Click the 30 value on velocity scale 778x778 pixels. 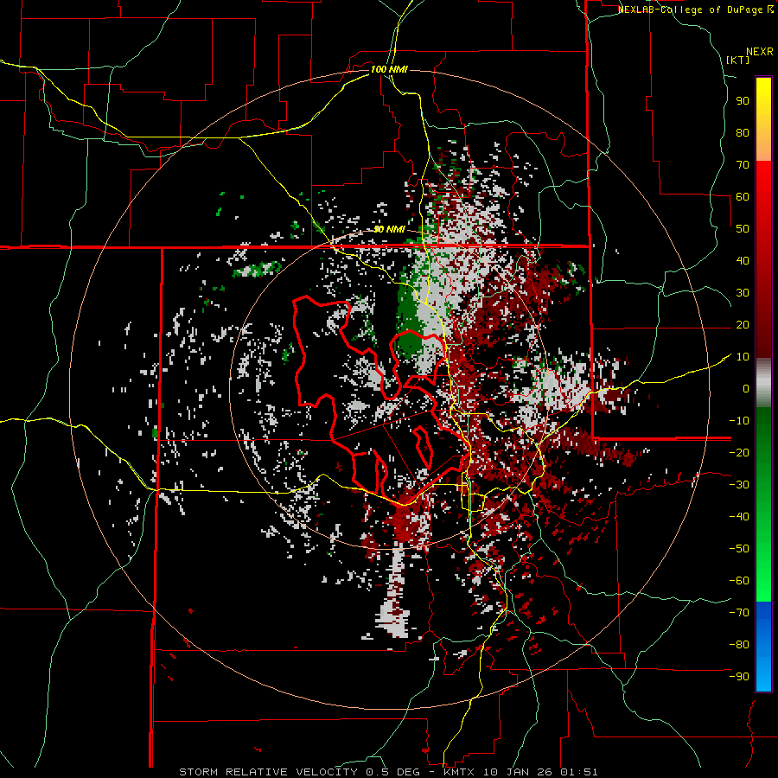(x=743, y=293)
